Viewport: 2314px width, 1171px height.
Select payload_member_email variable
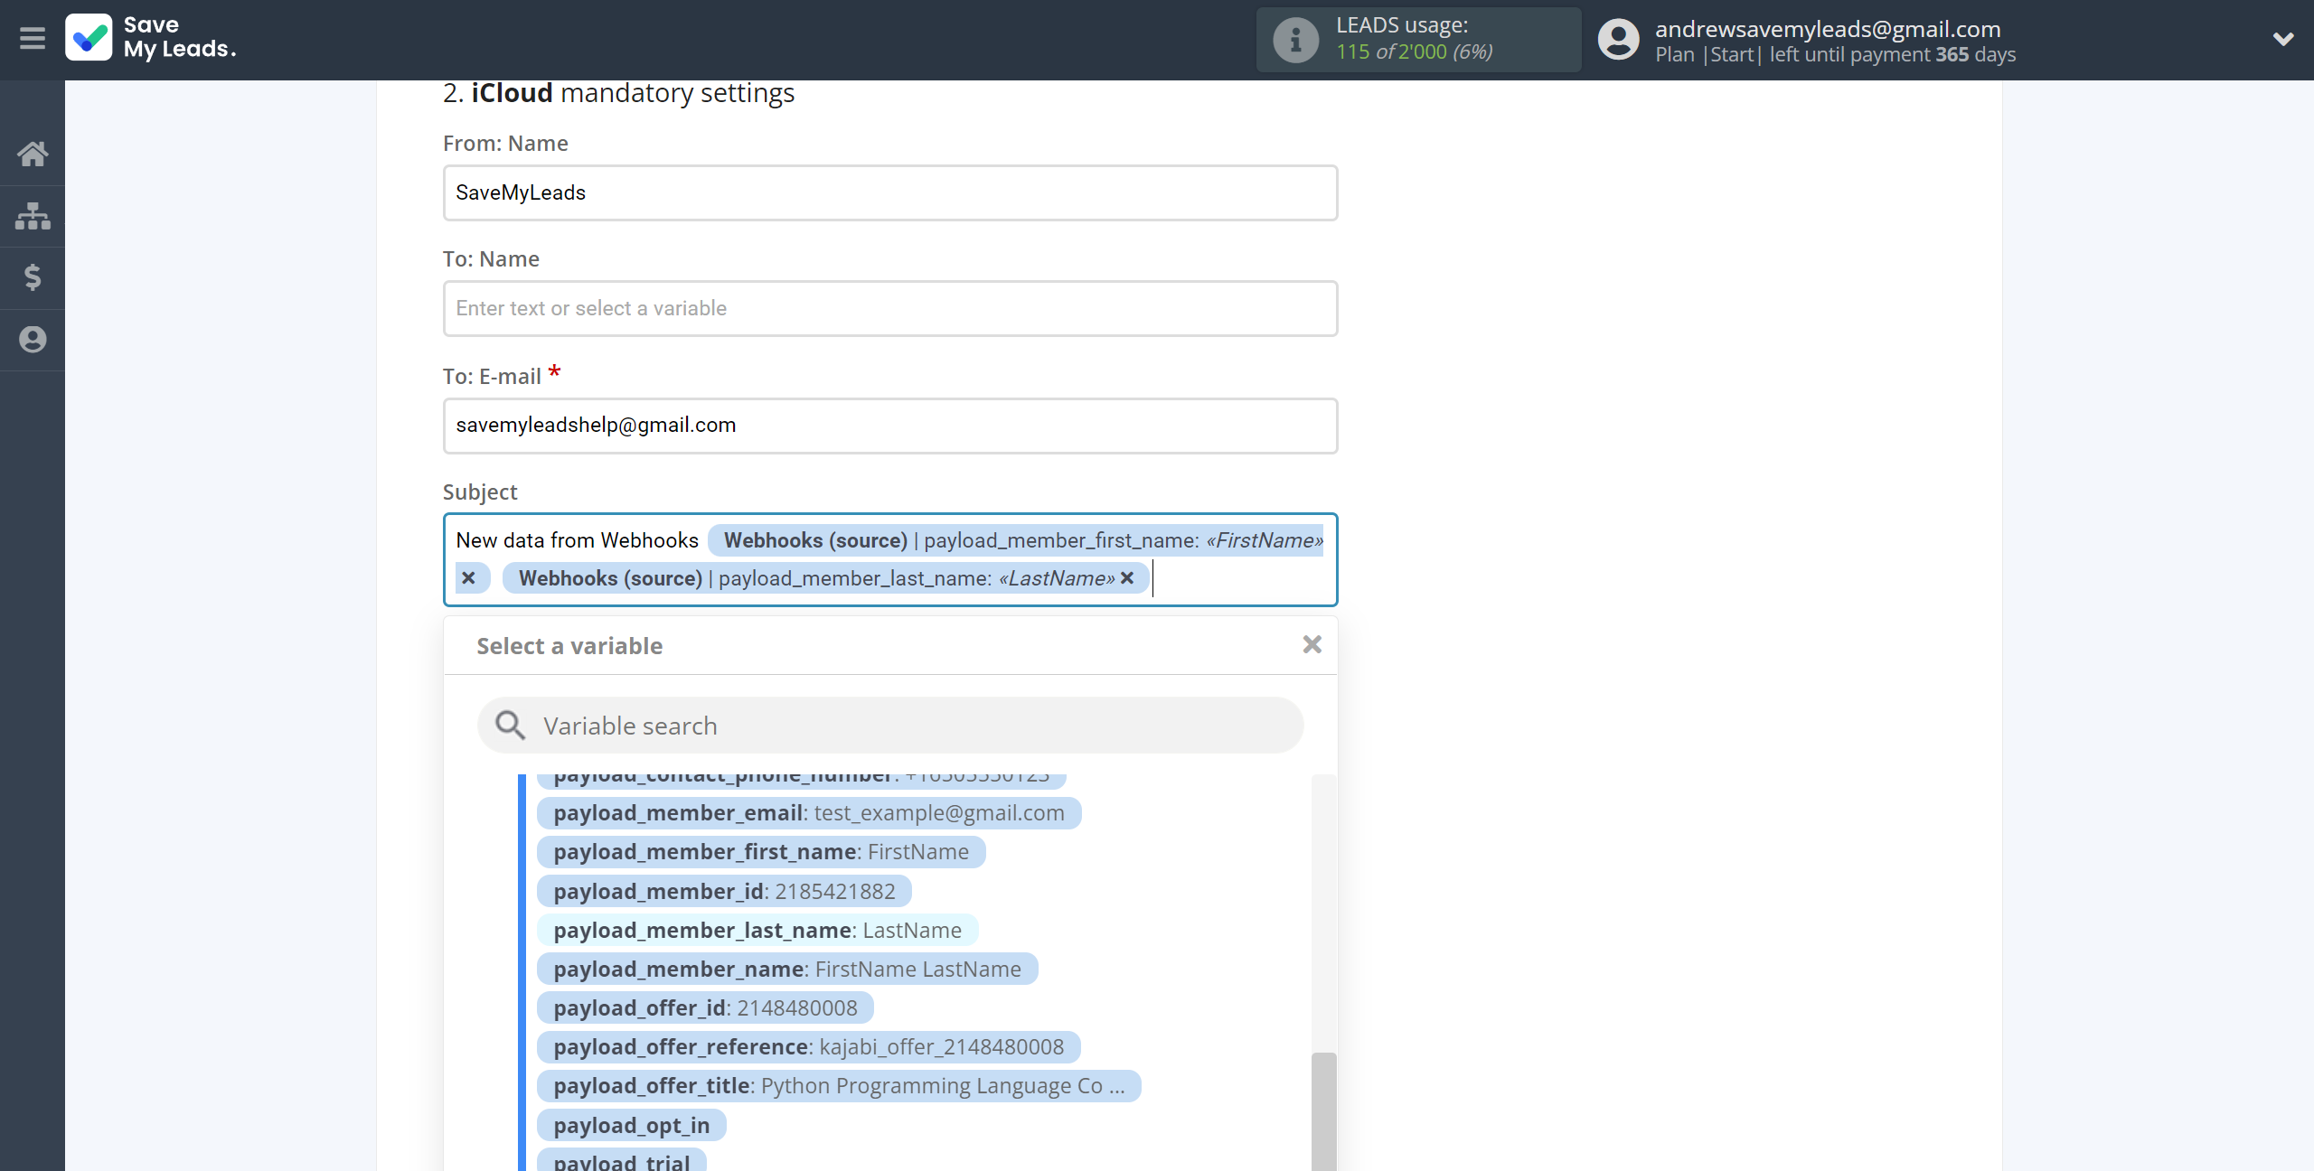tap(809, 813)
